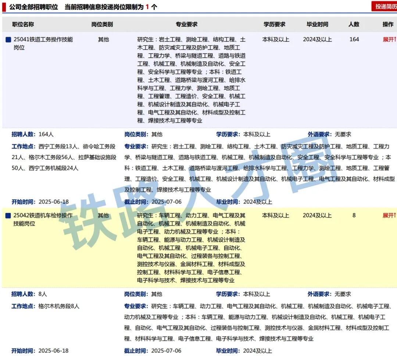This screenshot has width=397, height=356.
Task: Click the 招聘人数: 164人 detail
Action: (32, 134)
